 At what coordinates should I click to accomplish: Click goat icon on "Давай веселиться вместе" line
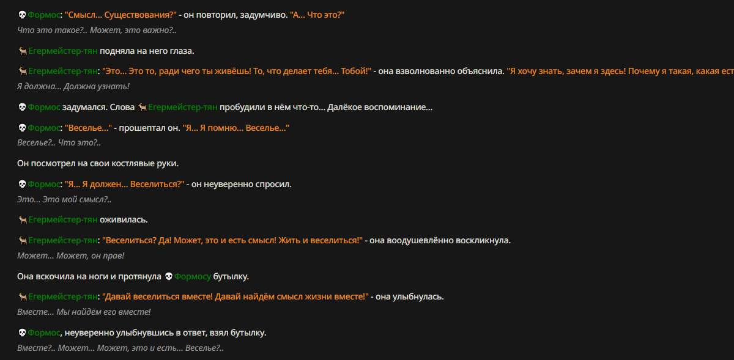22,297
